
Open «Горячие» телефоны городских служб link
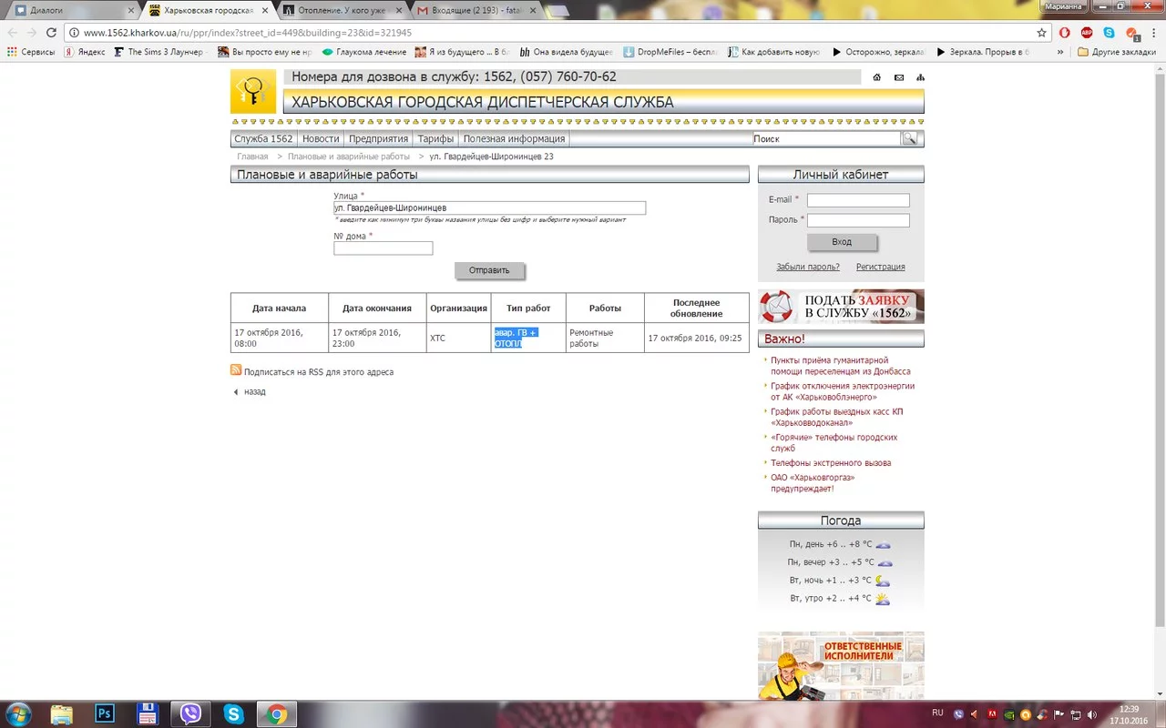click(834, 442)
